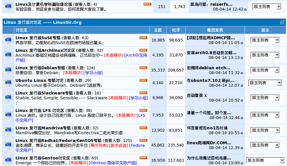Click monitor icon beside Ubuntu Linux 专题讨论
Viewport: 287px width, 166px height.
8,83
